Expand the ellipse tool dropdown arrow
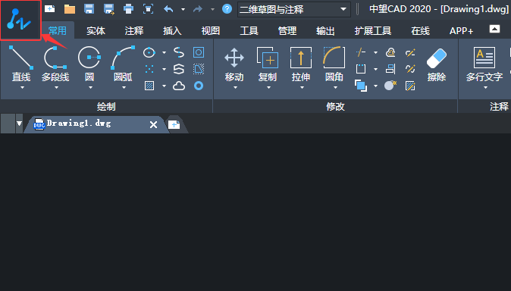Image resolution: width=511 pixels, height=291 pixels. coord(164,52)
